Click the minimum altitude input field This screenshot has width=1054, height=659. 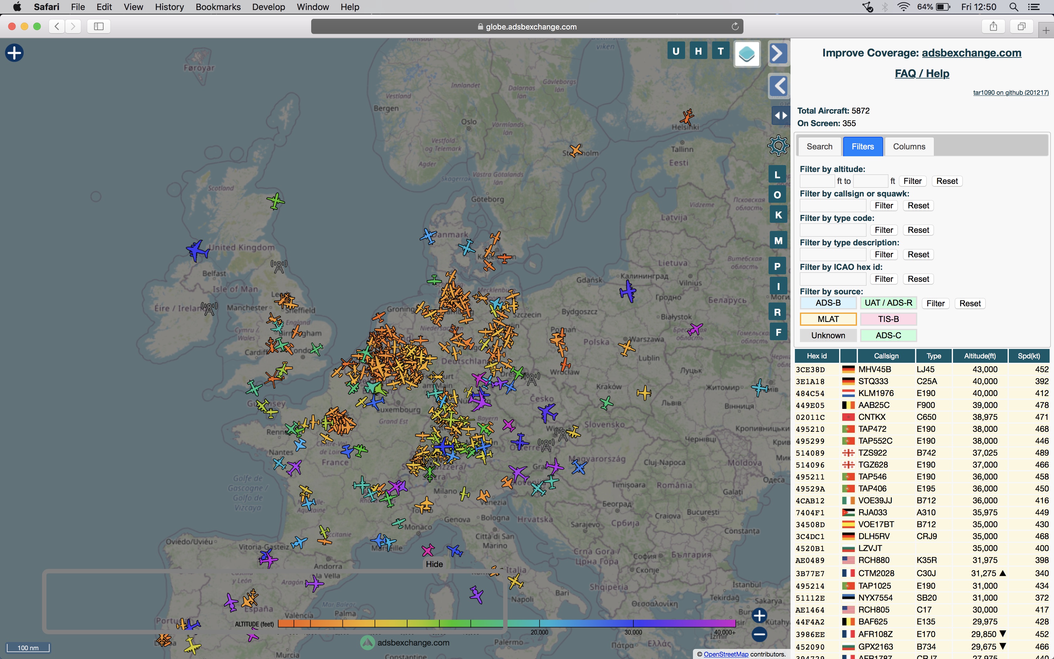click(x=817, y=181)
